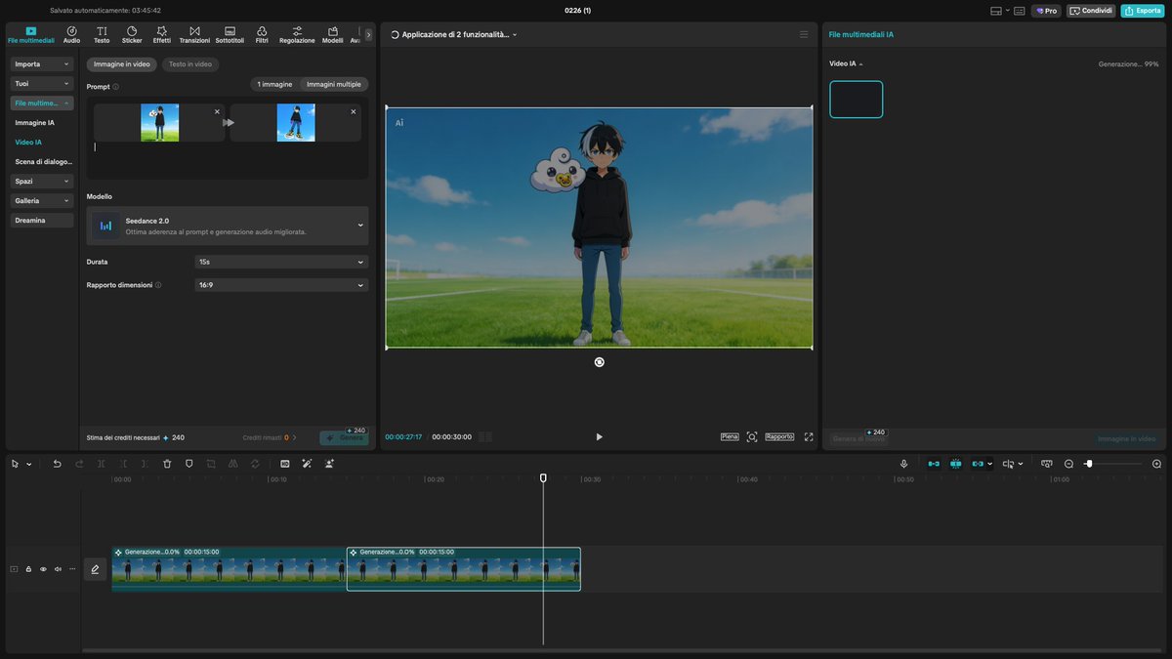The width and height of the screenshot is (1172, 659).
Task: Lock the timeline video track
Action: pos(28,569)
